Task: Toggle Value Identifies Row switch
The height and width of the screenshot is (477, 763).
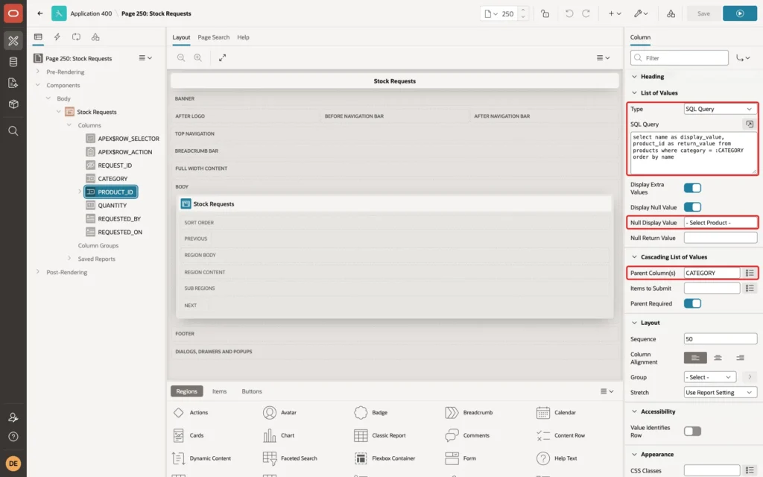Action: coord(692,432)
